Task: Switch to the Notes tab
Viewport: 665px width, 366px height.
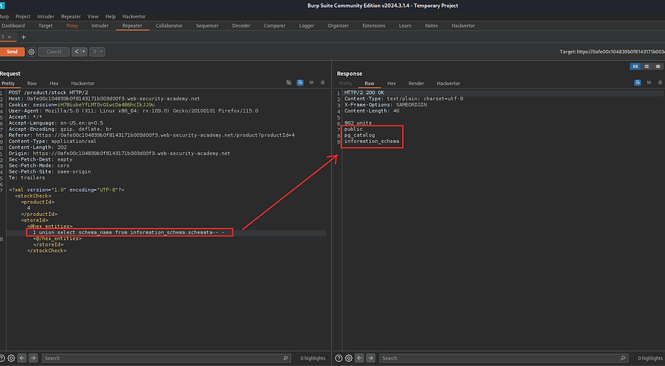Action: pyautogui.click(x=431, y=26)
